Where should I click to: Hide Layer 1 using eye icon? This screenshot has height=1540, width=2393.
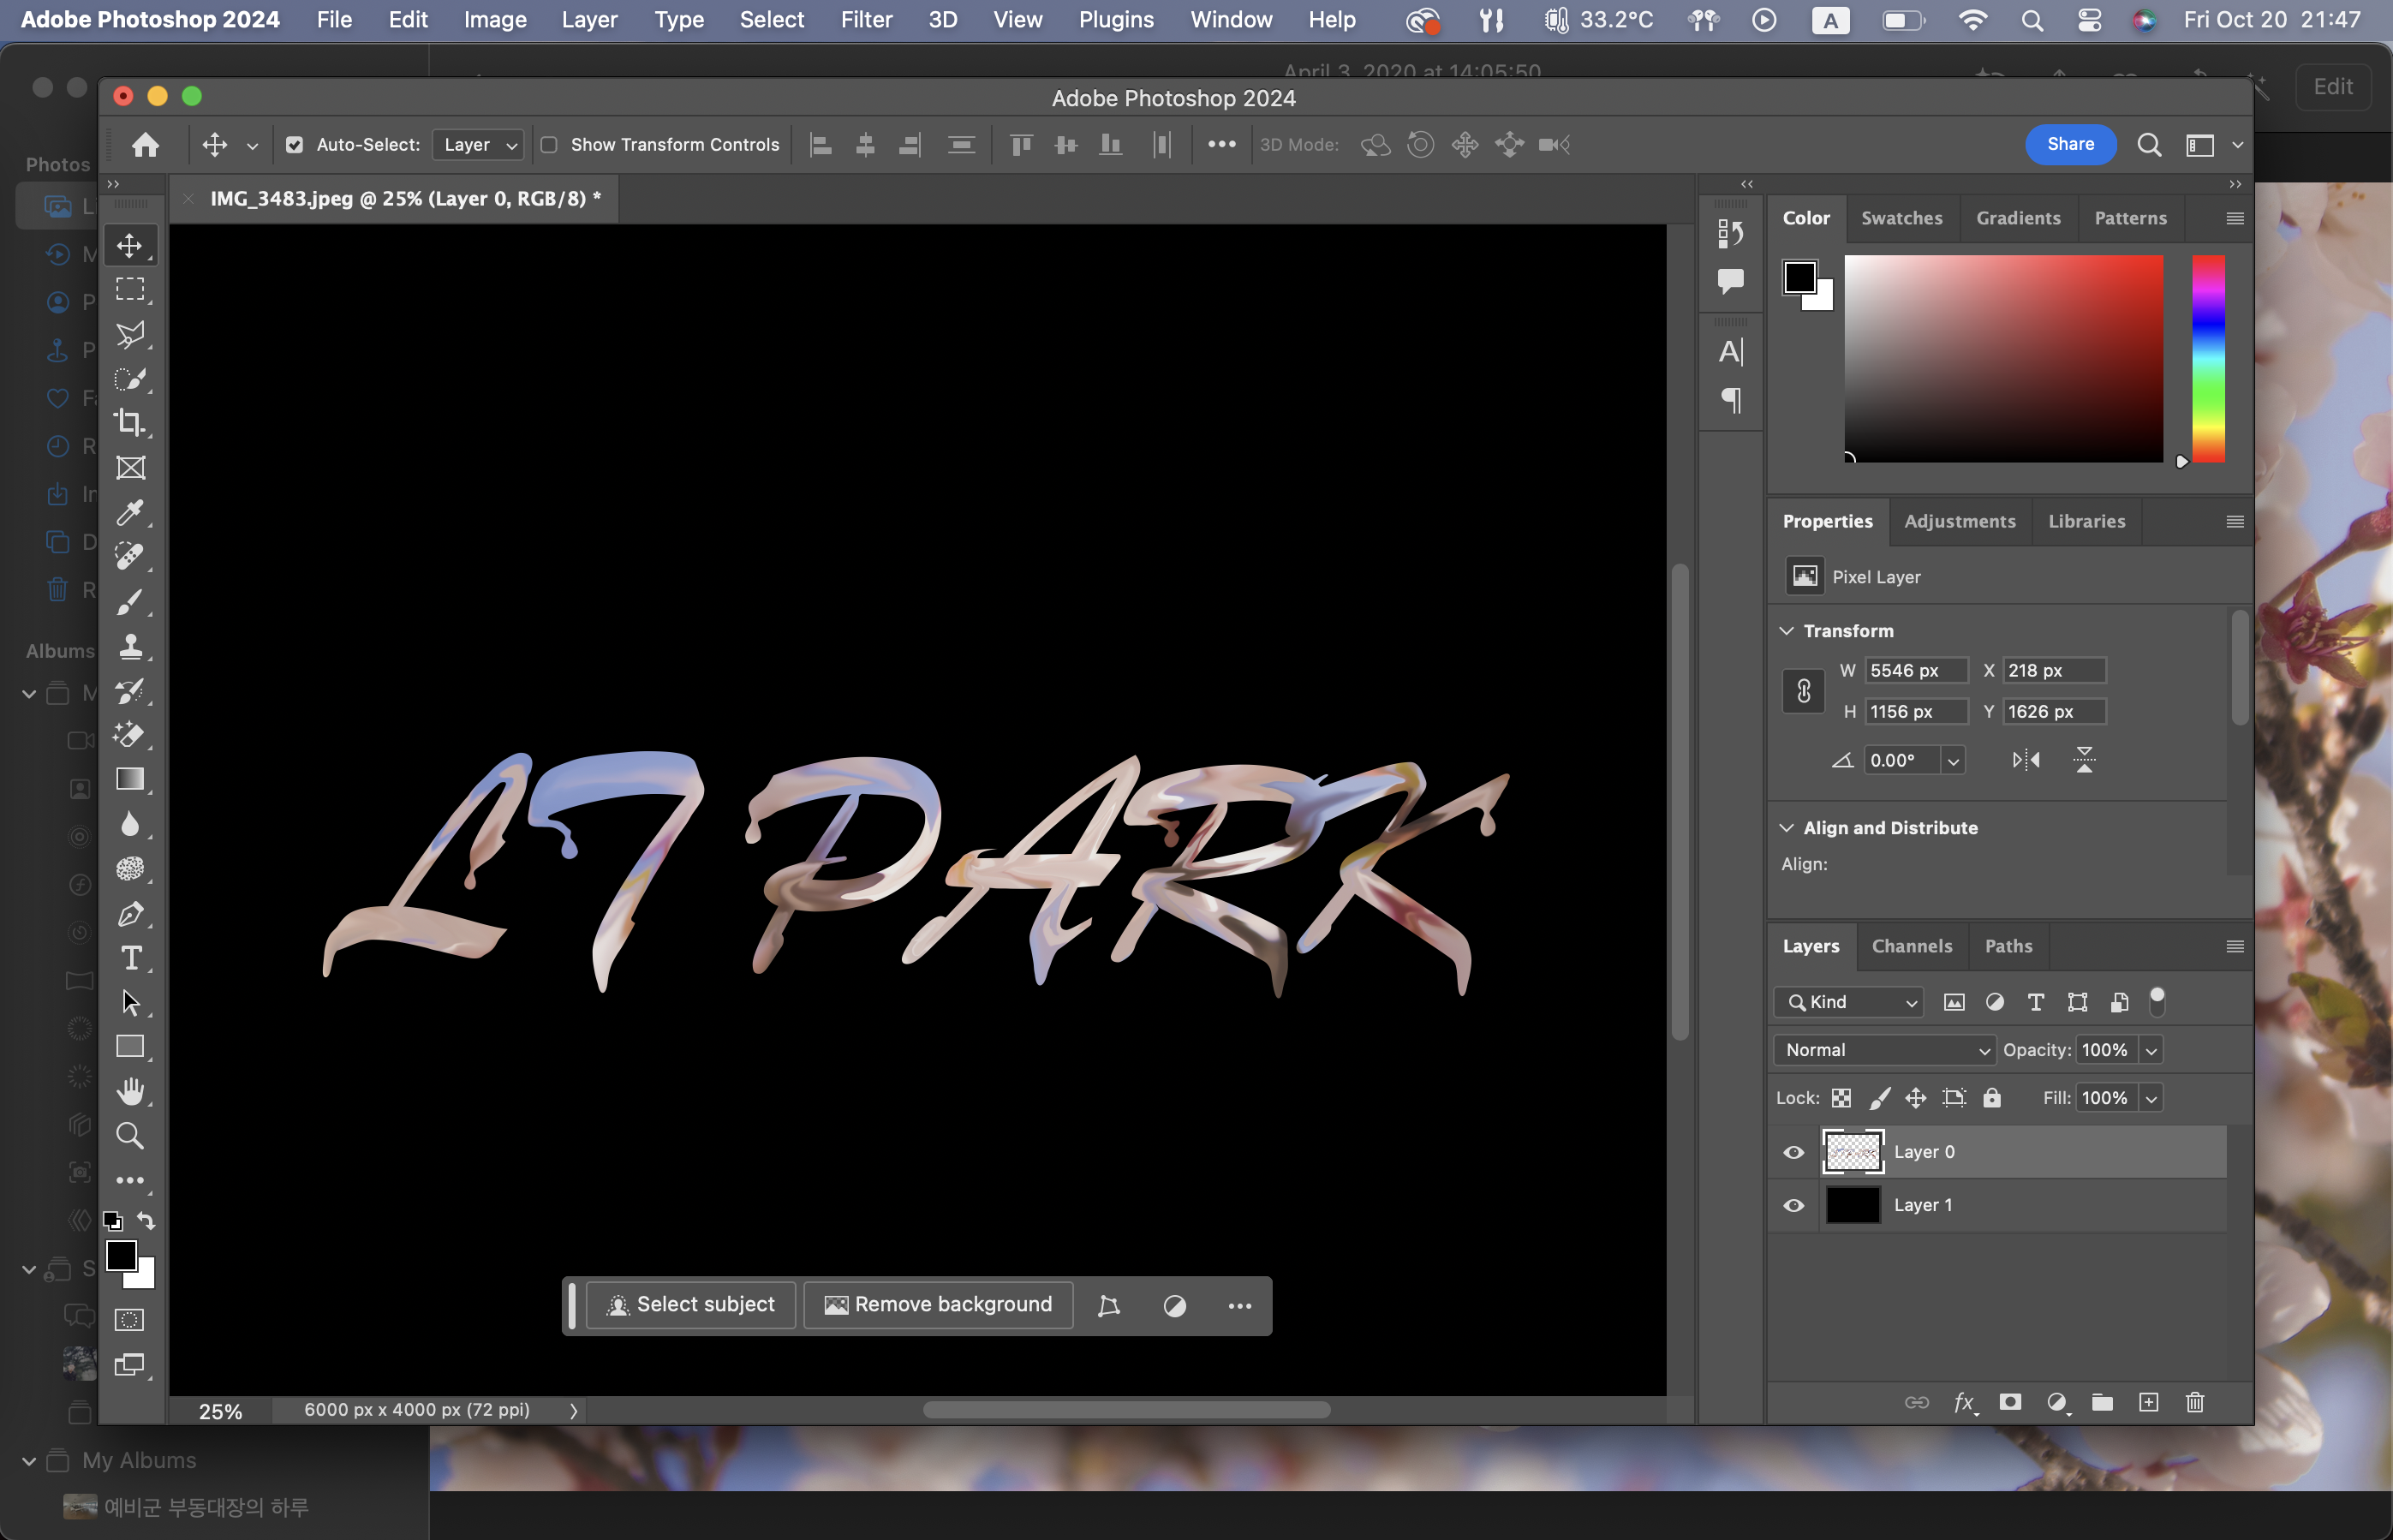pos(1794,1205)
